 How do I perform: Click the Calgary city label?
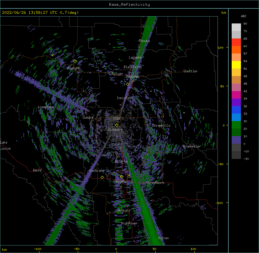tap(120, 181)
